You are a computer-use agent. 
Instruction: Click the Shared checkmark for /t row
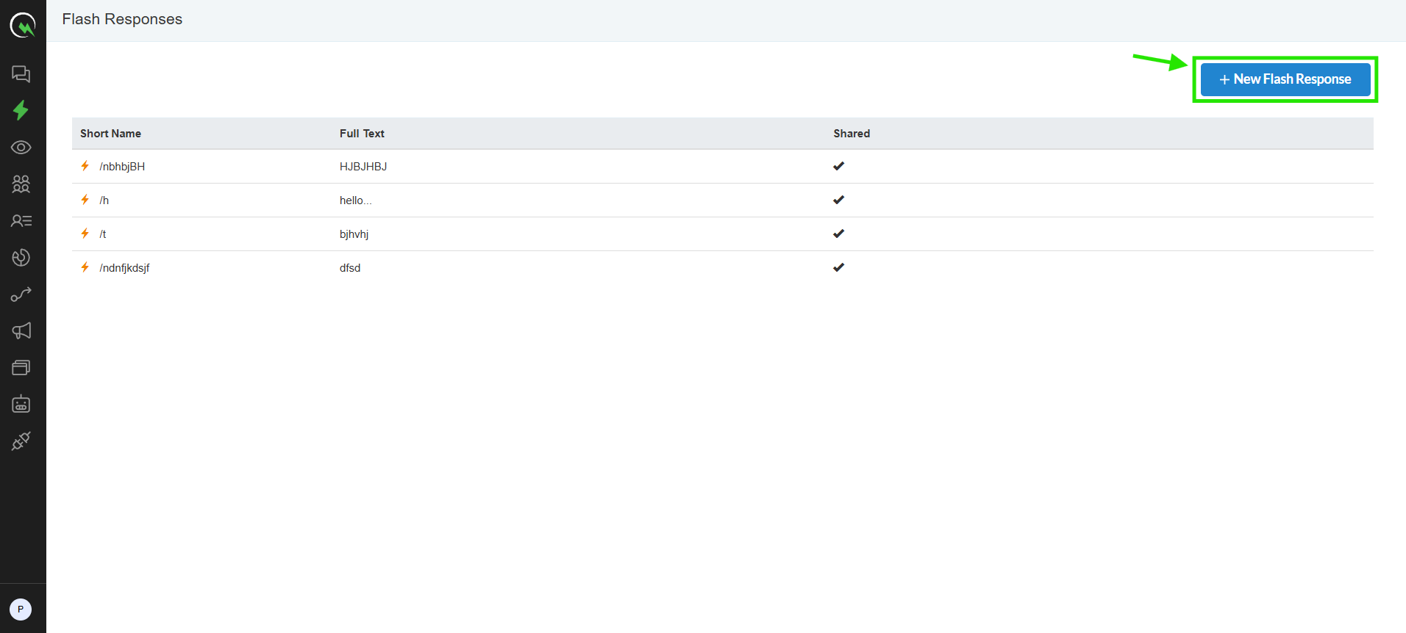[x=838, y=234]
